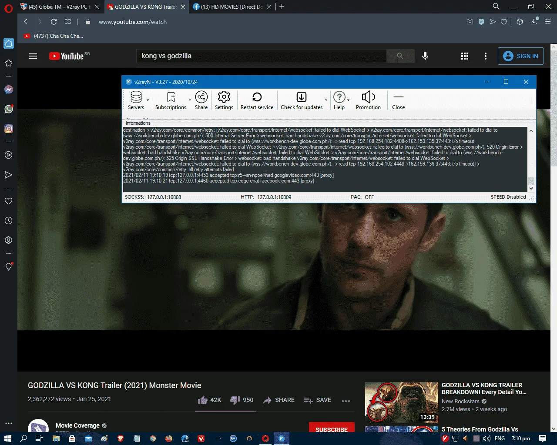Screen dimensions: 557x445
Task: Click SAVE under the video
Action: click(317, 400)
